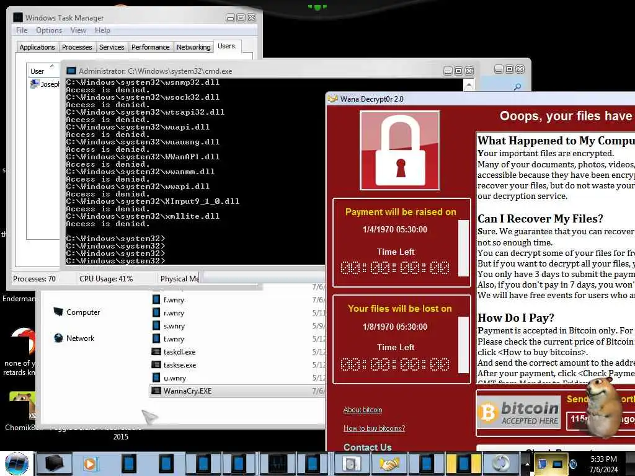Click the volume icon in system tray
635x476 pixels.
[572, 464]
